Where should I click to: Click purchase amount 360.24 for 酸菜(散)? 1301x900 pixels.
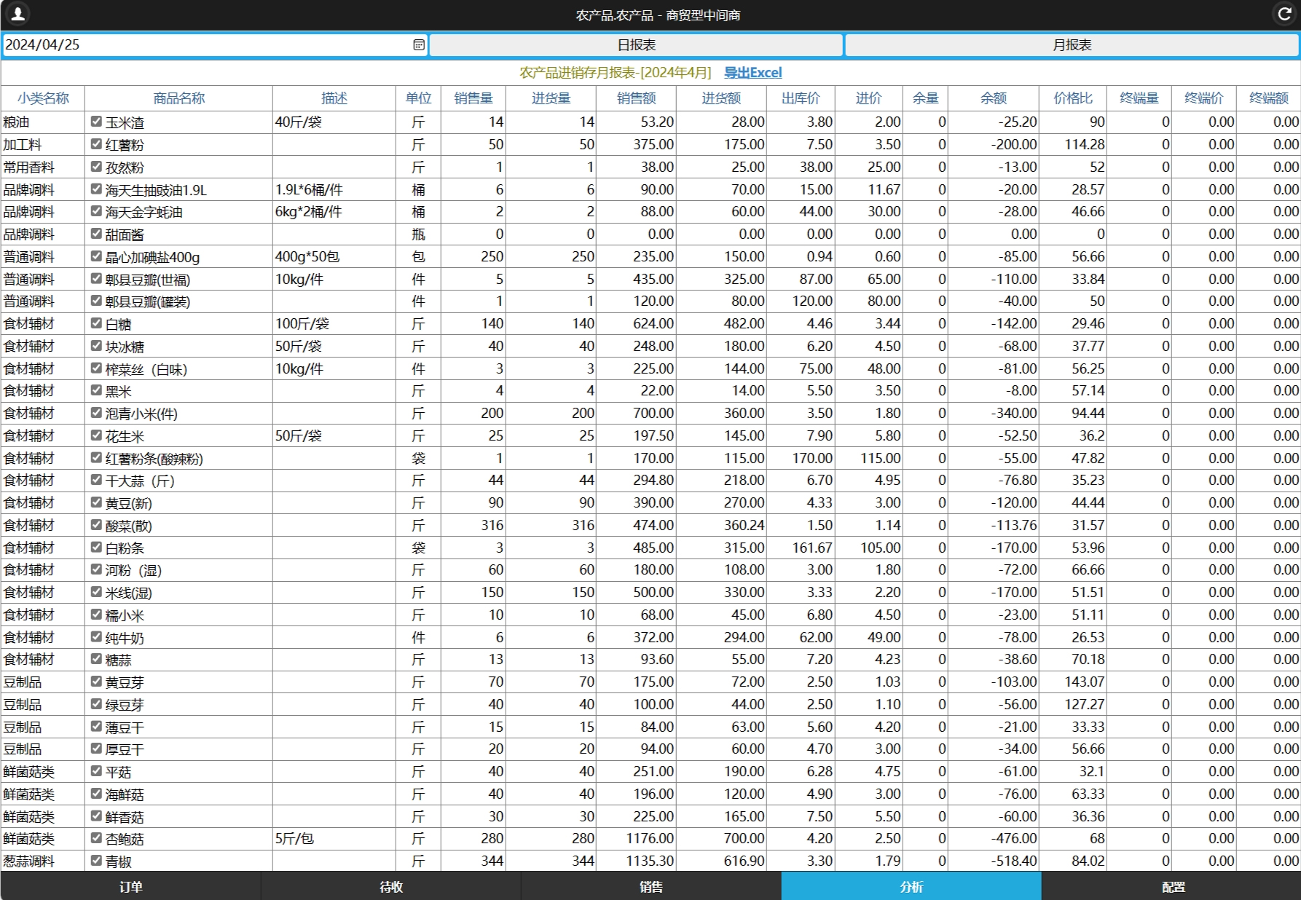pyautogui.click(x=744, y=526)
